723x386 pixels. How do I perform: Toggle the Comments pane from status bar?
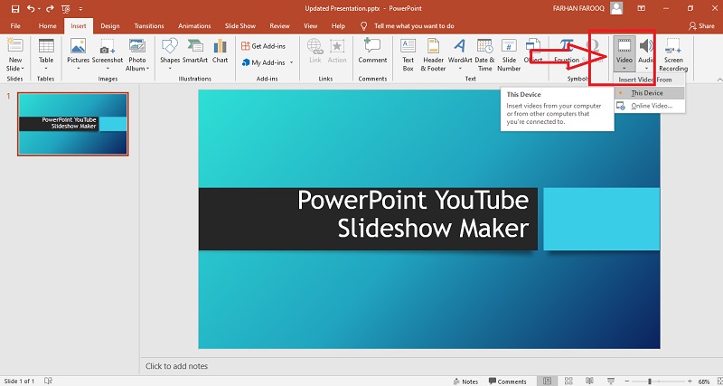(508, 381)
